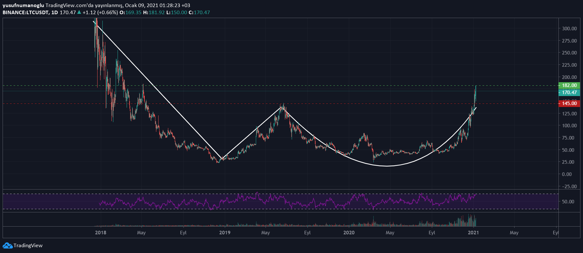Image resolution: width=583 pixels, height=253 pixels.
Task: Click the closing price value C:170.47
Action: click(x=199, y=13)
